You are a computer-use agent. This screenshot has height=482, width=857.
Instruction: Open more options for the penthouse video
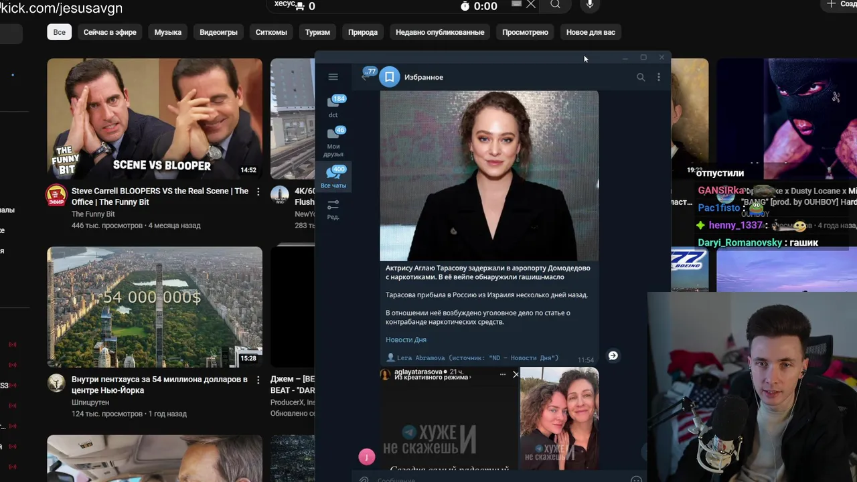coord(258,380)
